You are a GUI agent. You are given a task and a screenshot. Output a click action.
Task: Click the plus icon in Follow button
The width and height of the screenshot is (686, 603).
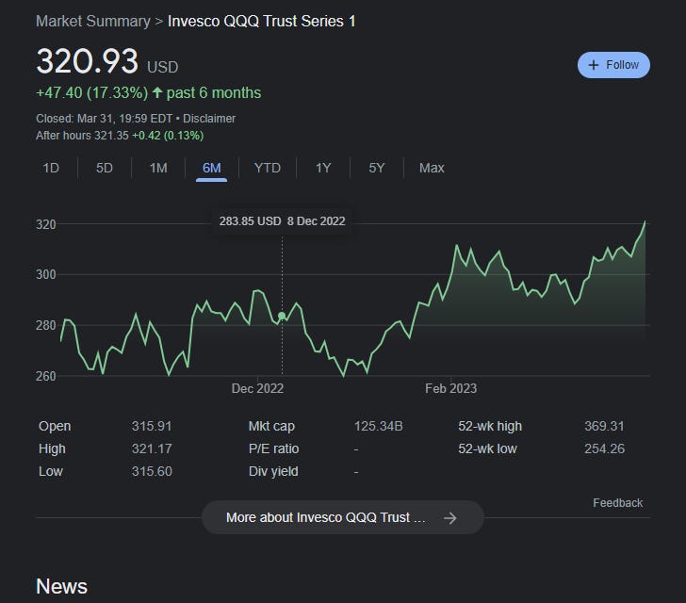point(594,65)
